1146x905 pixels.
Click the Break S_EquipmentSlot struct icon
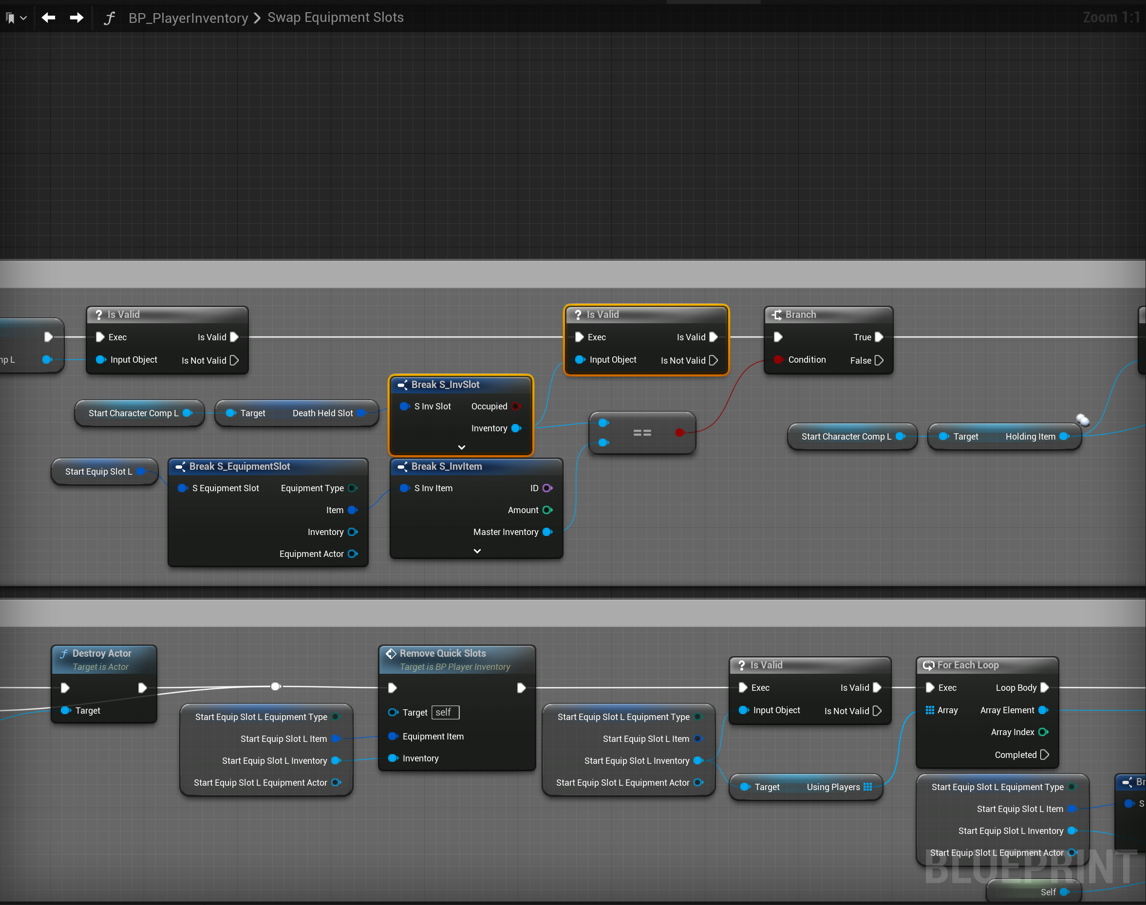(x=180, y=466)
